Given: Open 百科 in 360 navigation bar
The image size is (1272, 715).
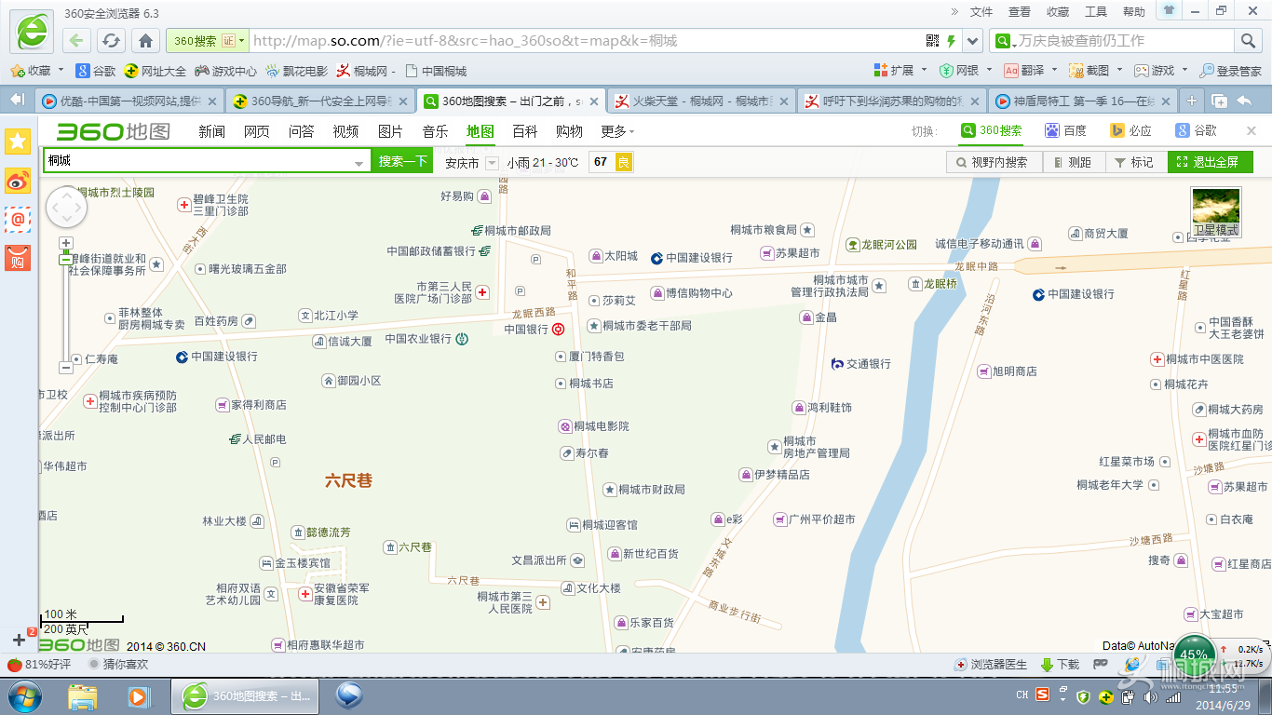Looking at the screenshot, I should pyautogui.click(x=524, y=132).
